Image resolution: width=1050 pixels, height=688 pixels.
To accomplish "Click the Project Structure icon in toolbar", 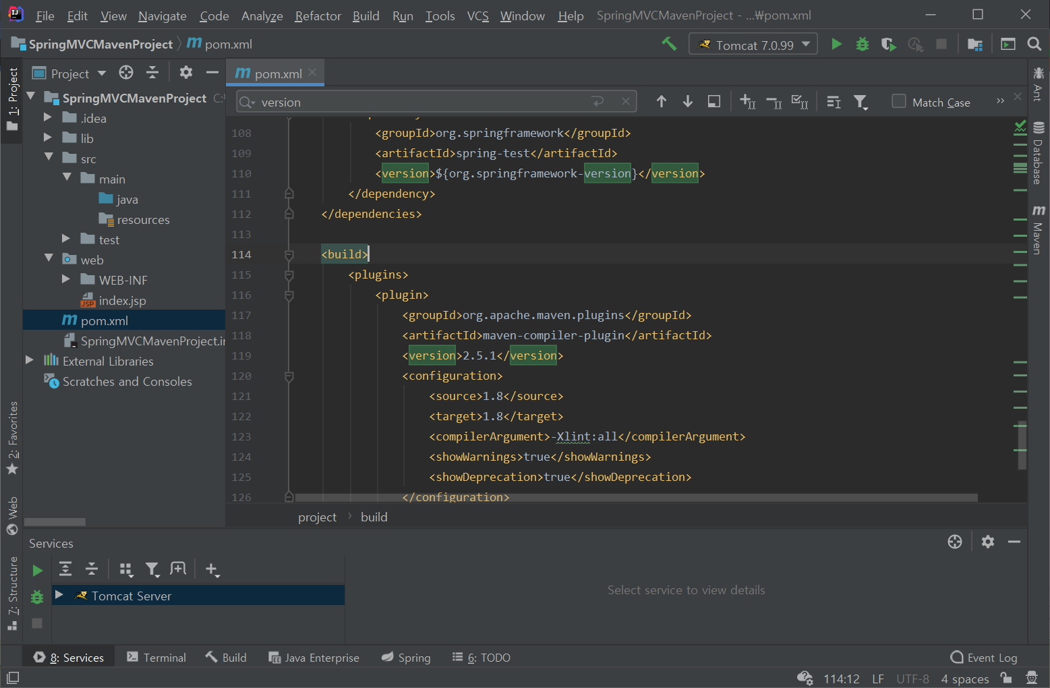I will 974,45.
